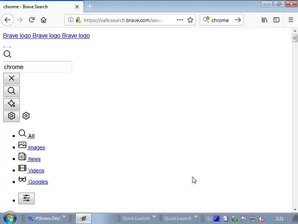Bookmark this page with the star
This screenshot has width=298, height=224.
click(190, 20)
